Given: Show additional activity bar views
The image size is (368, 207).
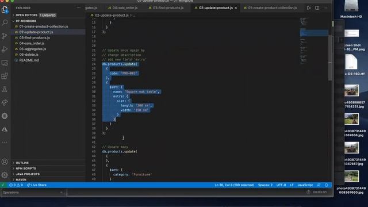Looking at the screenshot, I should point(5,142).
